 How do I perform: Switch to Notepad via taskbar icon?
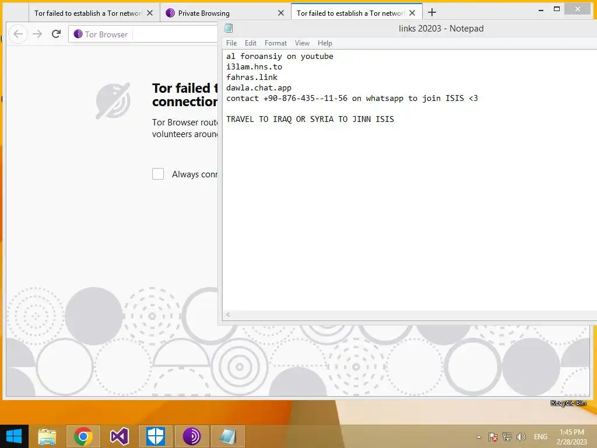pyautogui.click(x=228, y=436)
